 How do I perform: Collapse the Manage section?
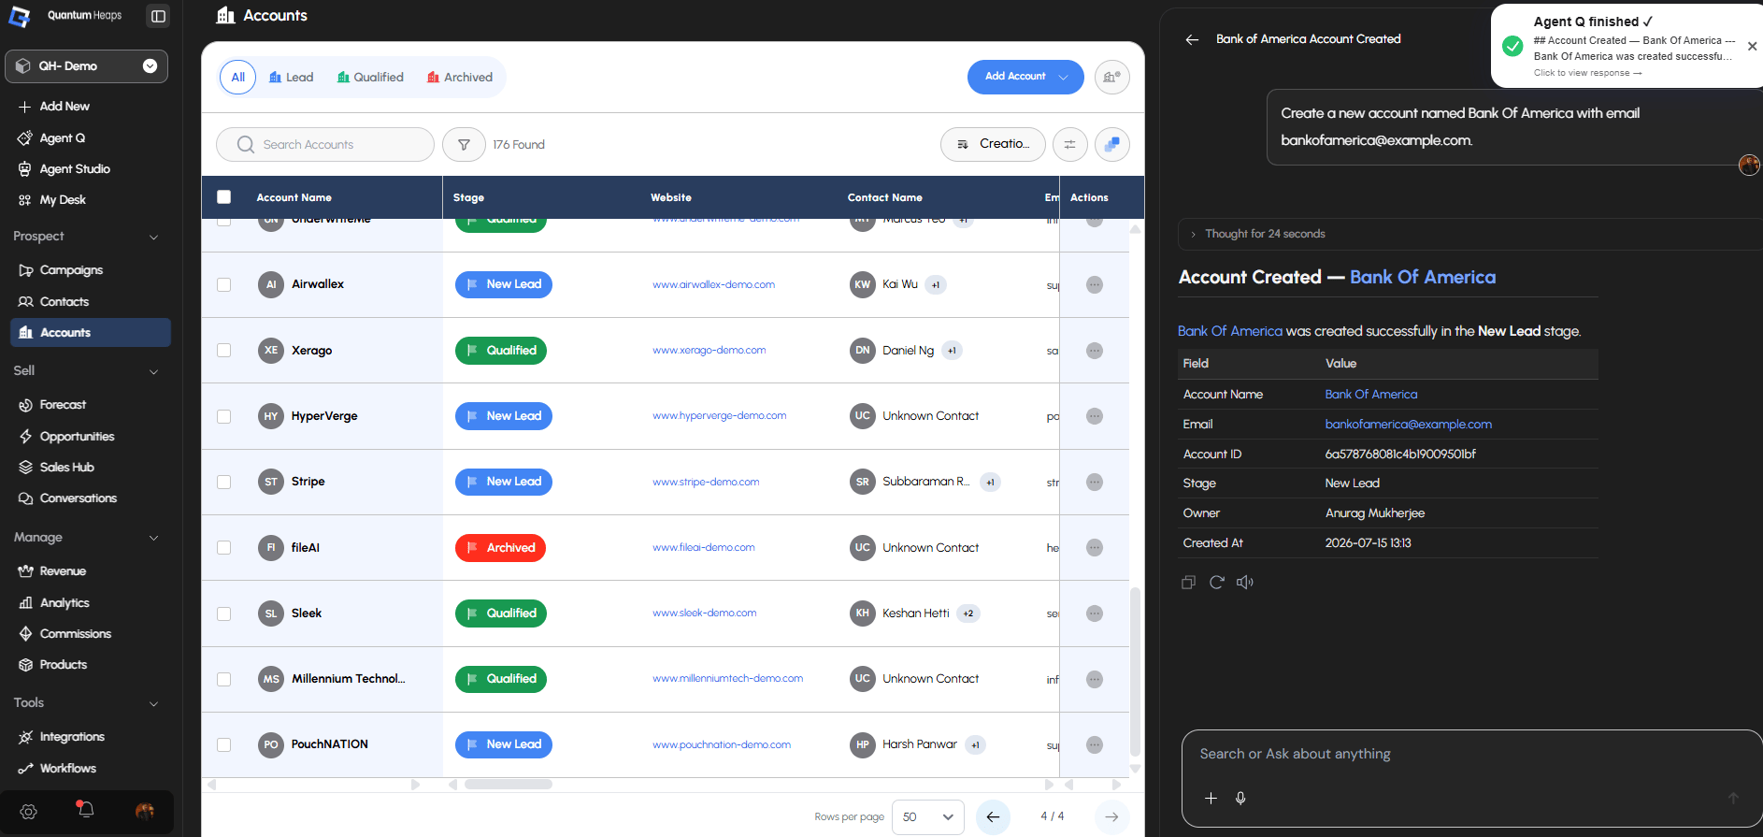(154, 538)
